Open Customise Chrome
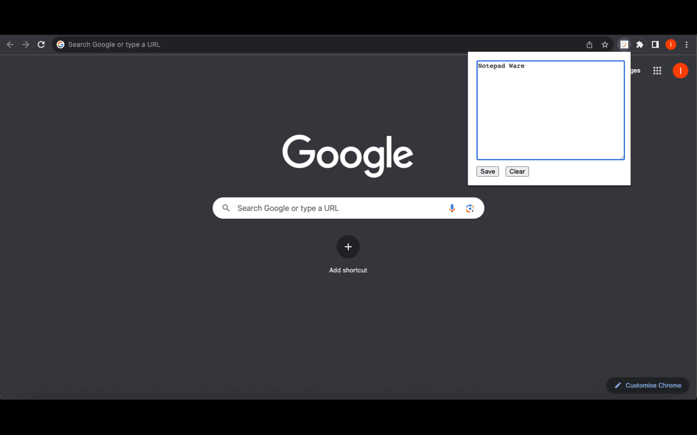The image size is (697, 435). [647, 386]
